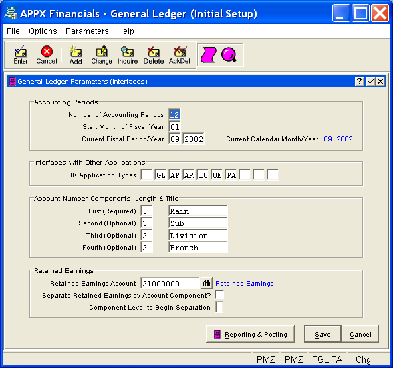Open Retained Earnings Account lookup binoculars

pyautogui.click(x=207, y=284)
